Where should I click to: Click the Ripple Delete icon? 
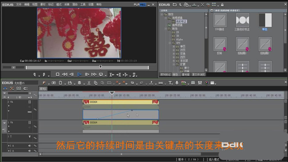pos(125,83)
